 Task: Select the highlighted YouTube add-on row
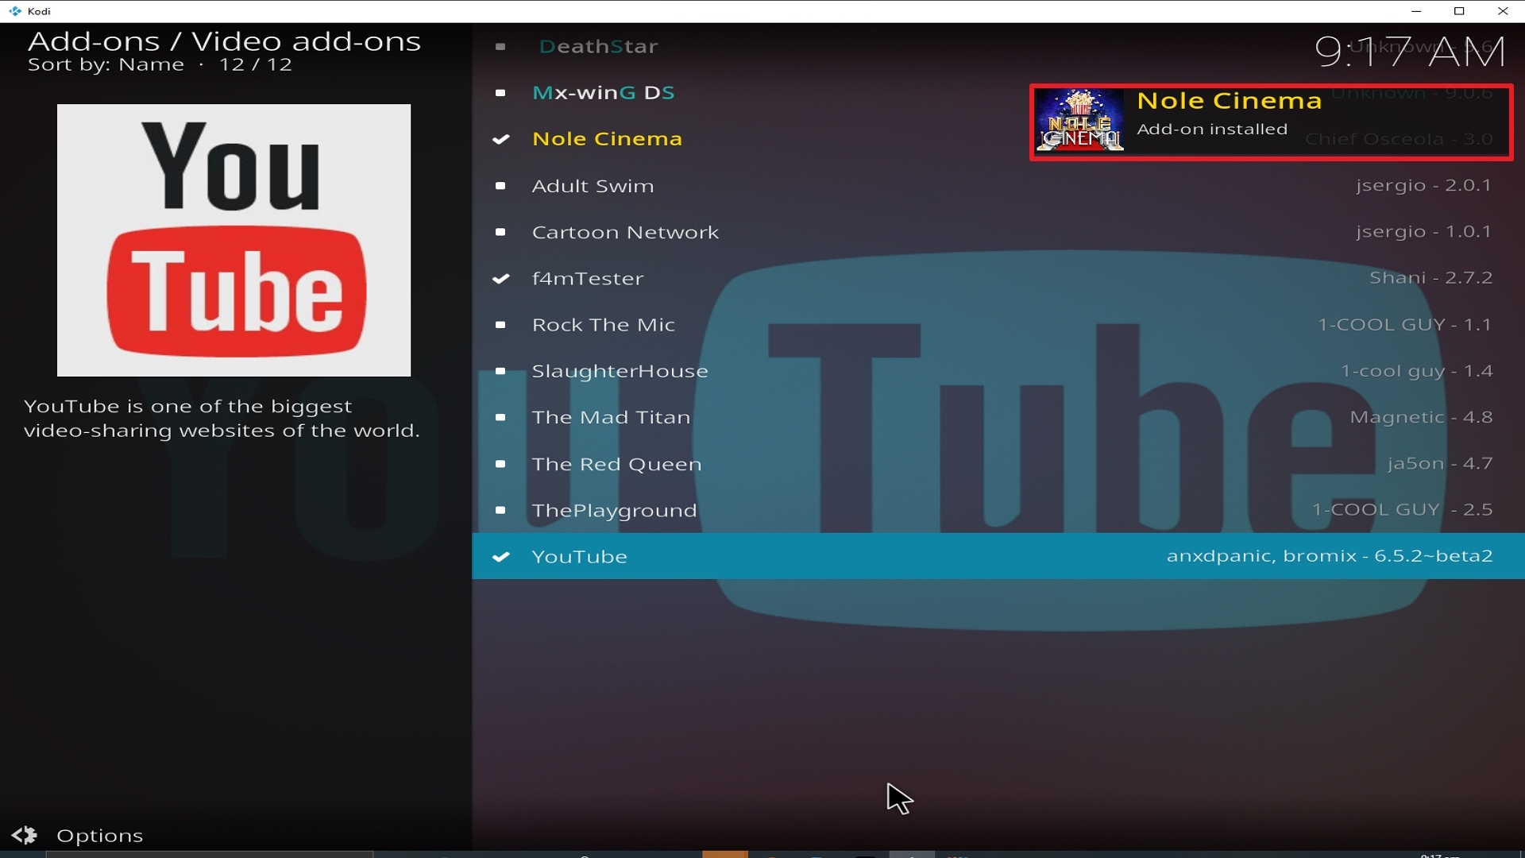tap(998, 556)
